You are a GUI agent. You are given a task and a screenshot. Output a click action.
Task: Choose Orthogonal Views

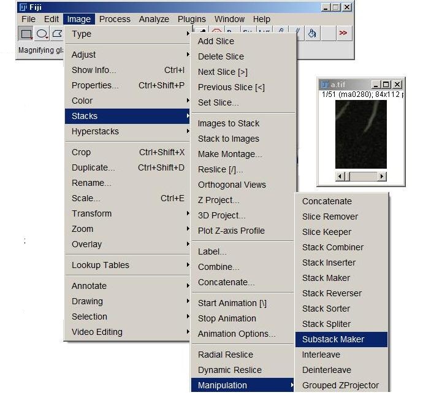click(x=243, y=185)
